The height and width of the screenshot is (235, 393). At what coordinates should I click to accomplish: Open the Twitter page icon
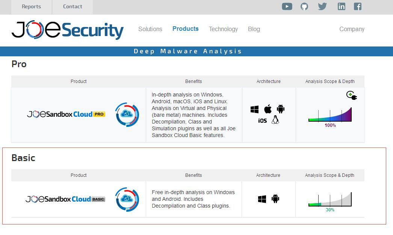point(322,6)
